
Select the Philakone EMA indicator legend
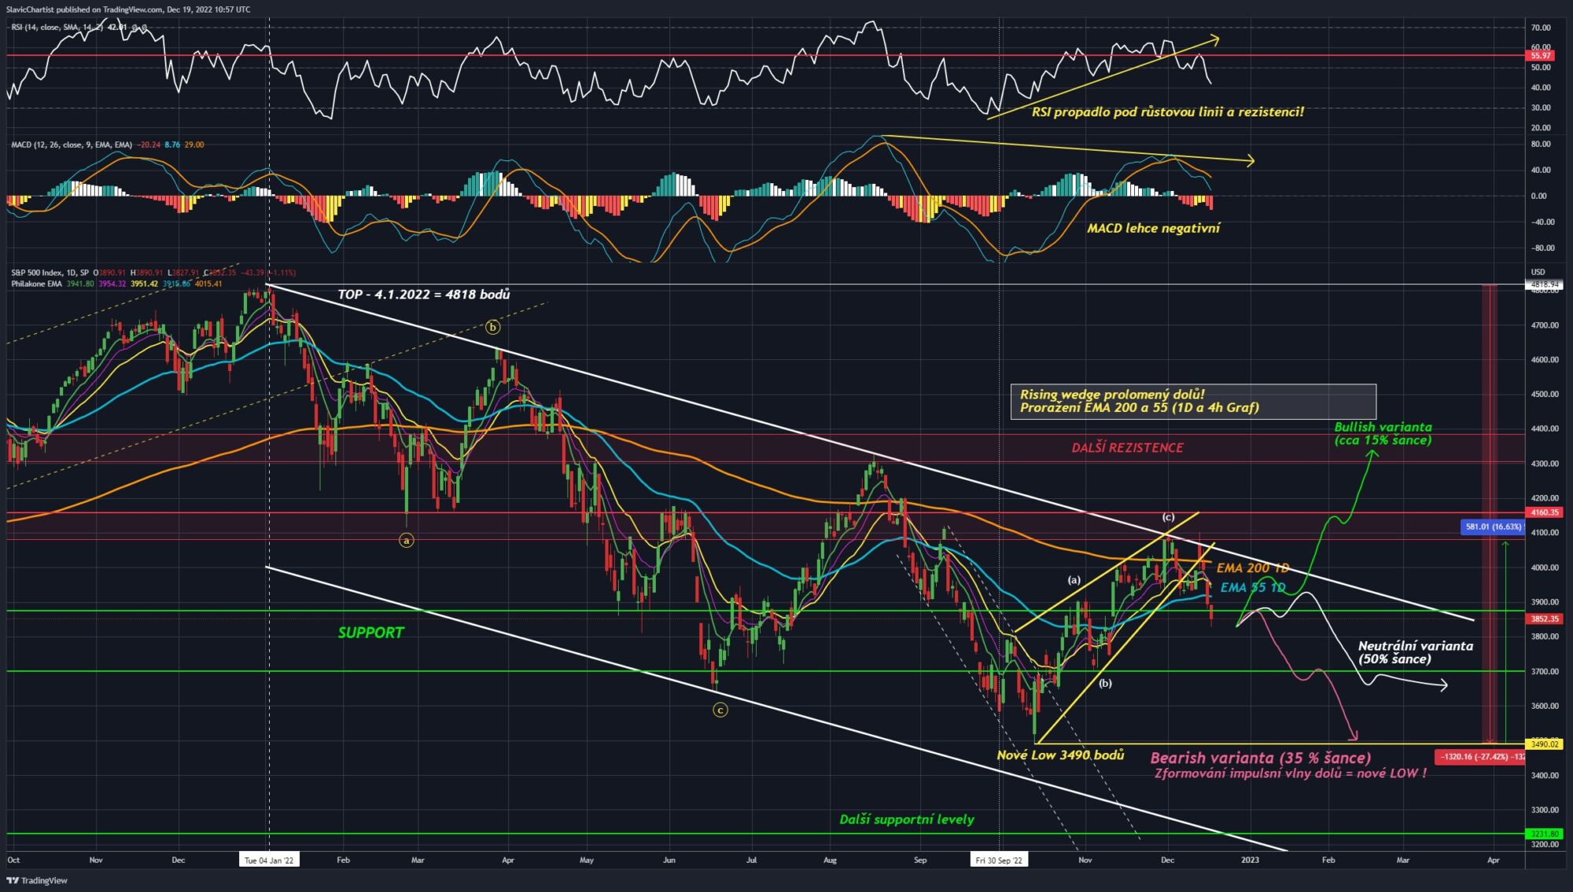[x=36, y=284]
